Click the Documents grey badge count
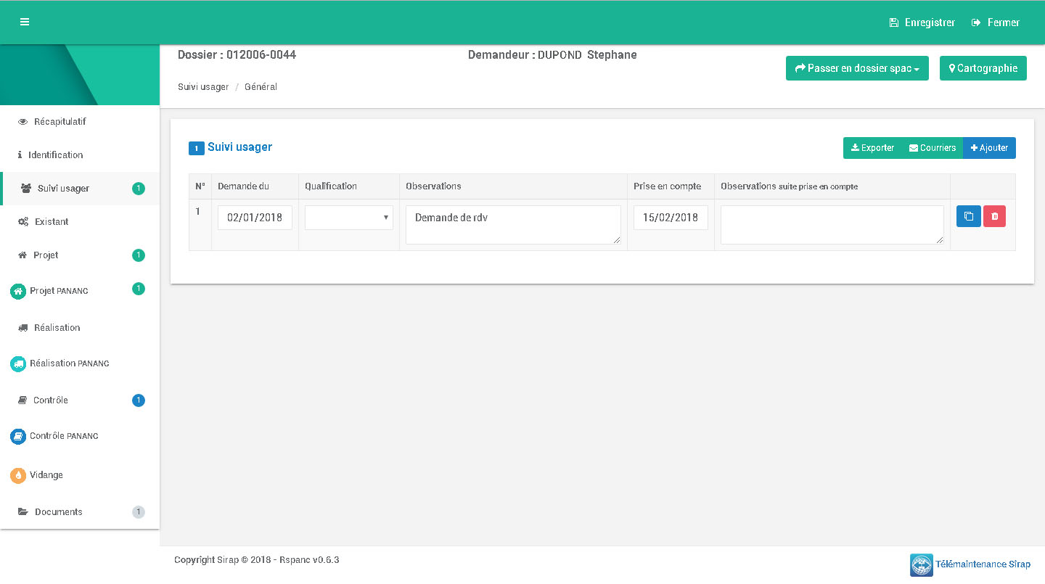The width and height of the screenshot is (1045, 584). (139, 512)
